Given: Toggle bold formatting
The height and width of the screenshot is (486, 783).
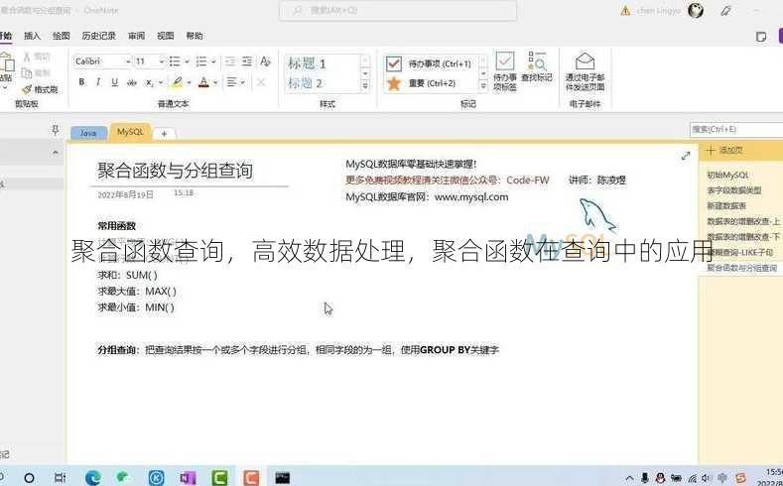Looking at the screenshot, I should point(81,82).
